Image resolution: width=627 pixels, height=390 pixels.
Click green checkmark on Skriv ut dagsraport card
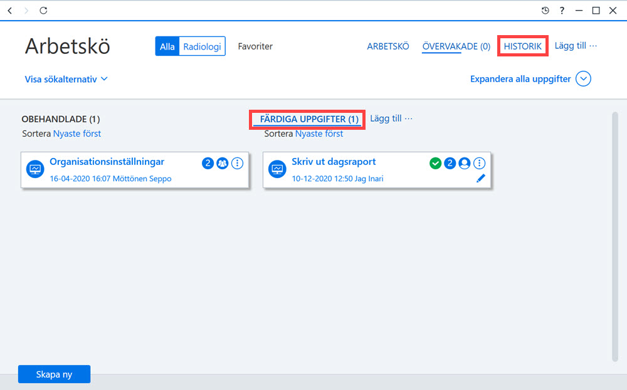coord(435,163)
